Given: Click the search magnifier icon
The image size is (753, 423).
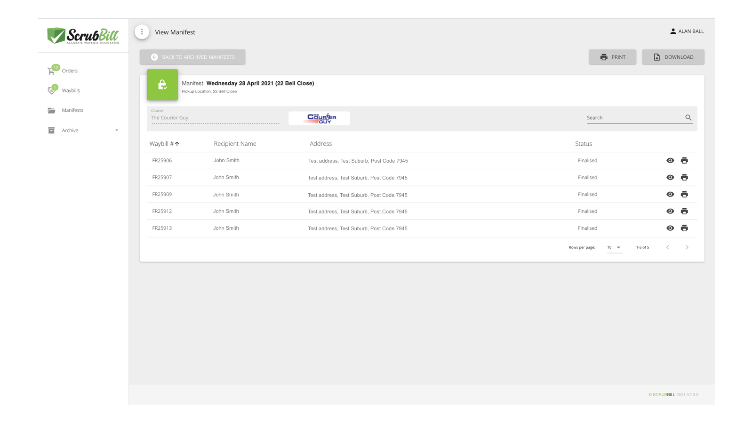Looking at the screenshot, I should pos(688,117).
